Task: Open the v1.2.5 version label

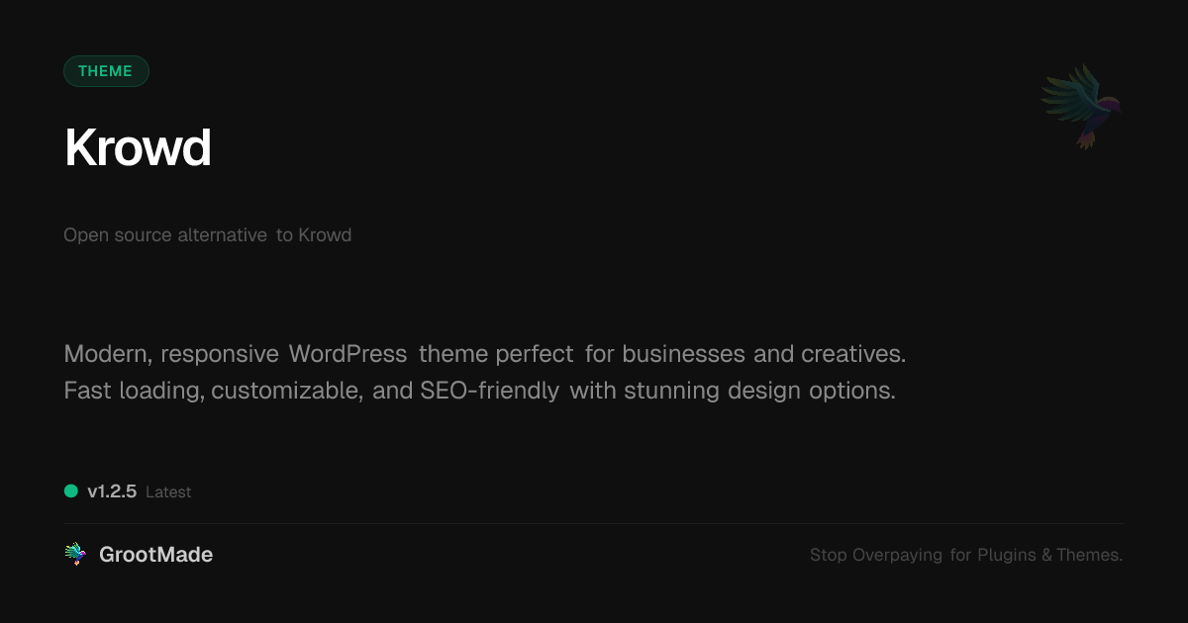Action: click(112, 491)
